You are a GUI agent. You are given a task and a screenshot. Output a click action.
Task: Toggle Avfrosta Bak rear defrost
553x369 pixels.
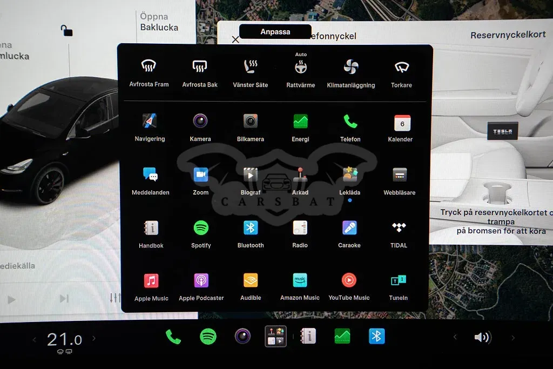pyautogui.click(x=200, y=73)
